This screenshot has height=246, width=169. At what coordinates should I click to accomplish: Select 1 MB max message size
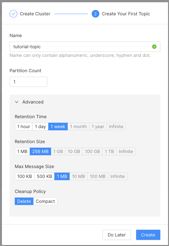(62, 176)
